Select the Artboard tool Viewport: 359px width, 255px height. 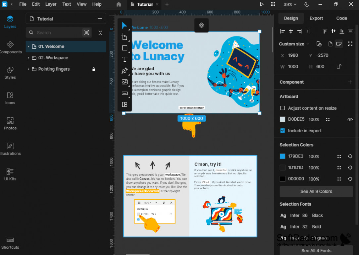(x=124, y=37)
